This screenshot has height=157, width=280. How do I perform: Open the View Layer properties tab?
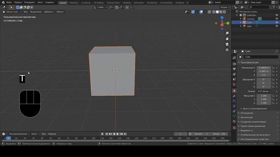coord(234,74)
